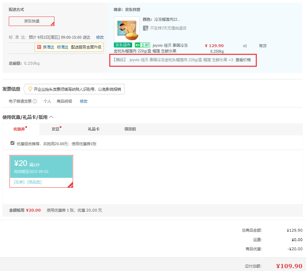The image size is (306, 271).
Task: Switch to the 领货码 tab
Action: [130, 129]
